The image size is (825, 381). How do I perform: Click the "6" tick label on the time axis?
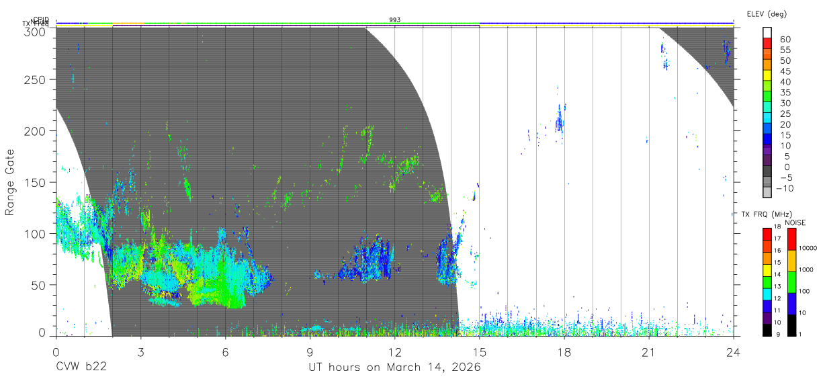tap(225, 351)
